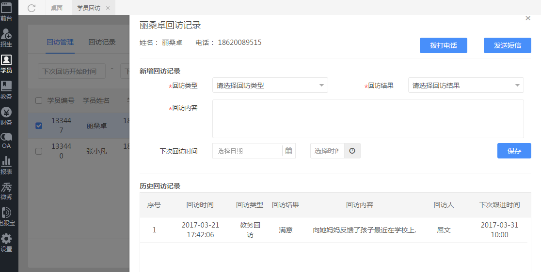The height and width of the screenshot is (272, 541).
Task: Open the 教务 sidebar module
Action: pos(6,90)
